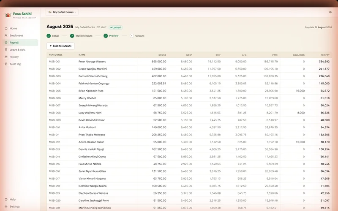The width and height of the screenshot is (338, 211).
Task: Select employee Beatrice Wangui Maina
Action: tap(93, 186)
